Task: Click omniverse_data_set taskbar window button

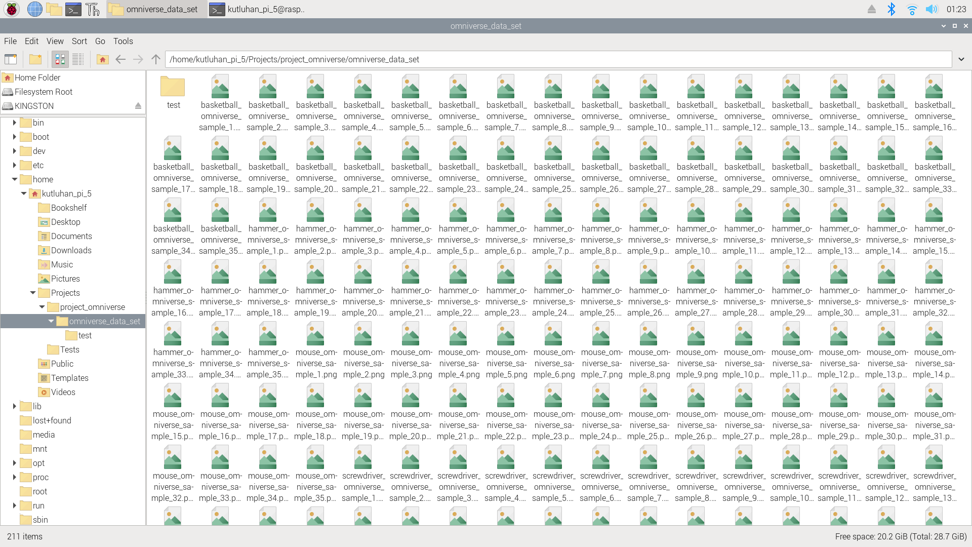Action: 156,9
